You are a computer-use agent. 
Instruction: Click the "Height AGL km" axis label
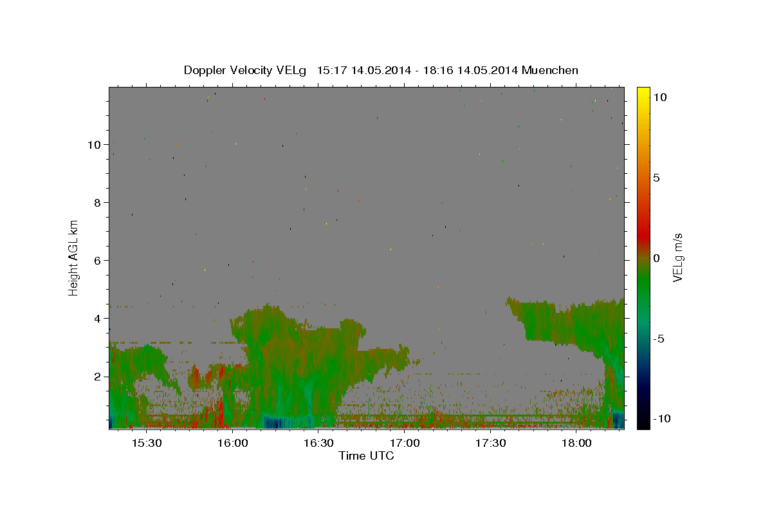click(x=74, y=257)
